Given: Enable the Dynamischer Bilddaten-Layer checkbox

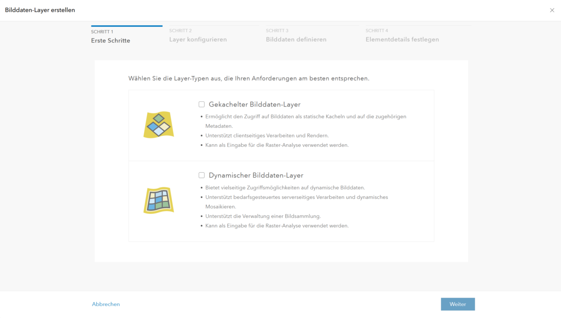Looking at the screenshot, I should (x=202, y=175).
